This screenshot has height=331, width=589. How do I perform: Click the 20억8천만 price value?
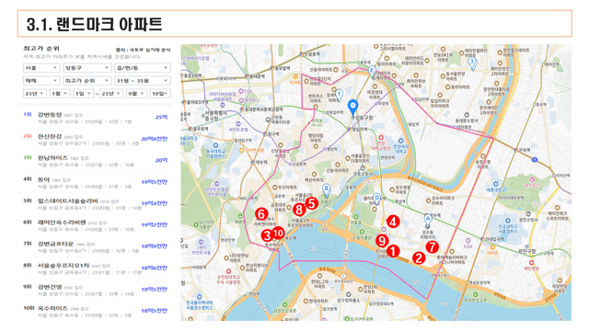point(154,139)
